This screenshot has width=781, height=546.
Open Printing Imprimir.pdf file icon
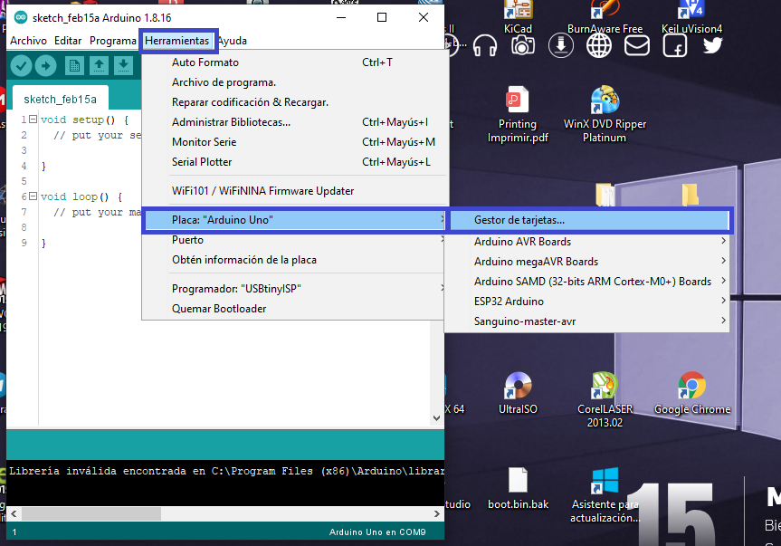[518, 114]
